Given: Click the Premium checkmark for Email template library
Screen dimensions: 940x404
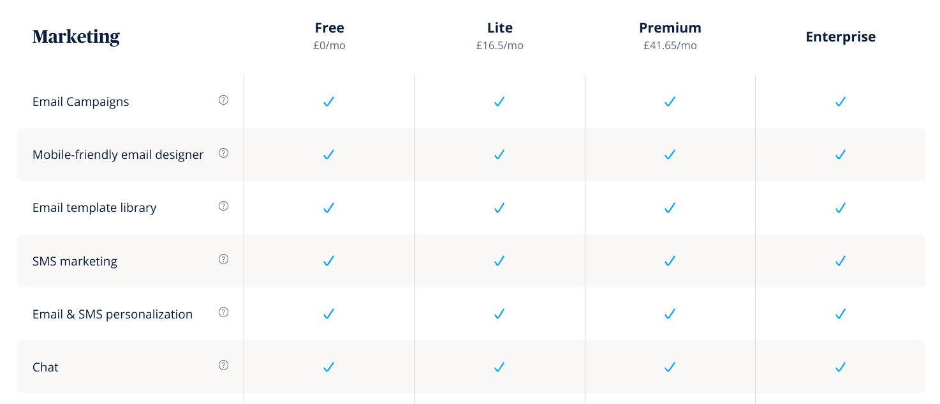Looking at the screenshot, I should (x=670, y=207).
